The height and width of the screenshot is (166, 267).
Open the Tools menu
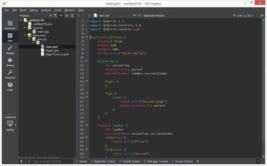point(57,10)
